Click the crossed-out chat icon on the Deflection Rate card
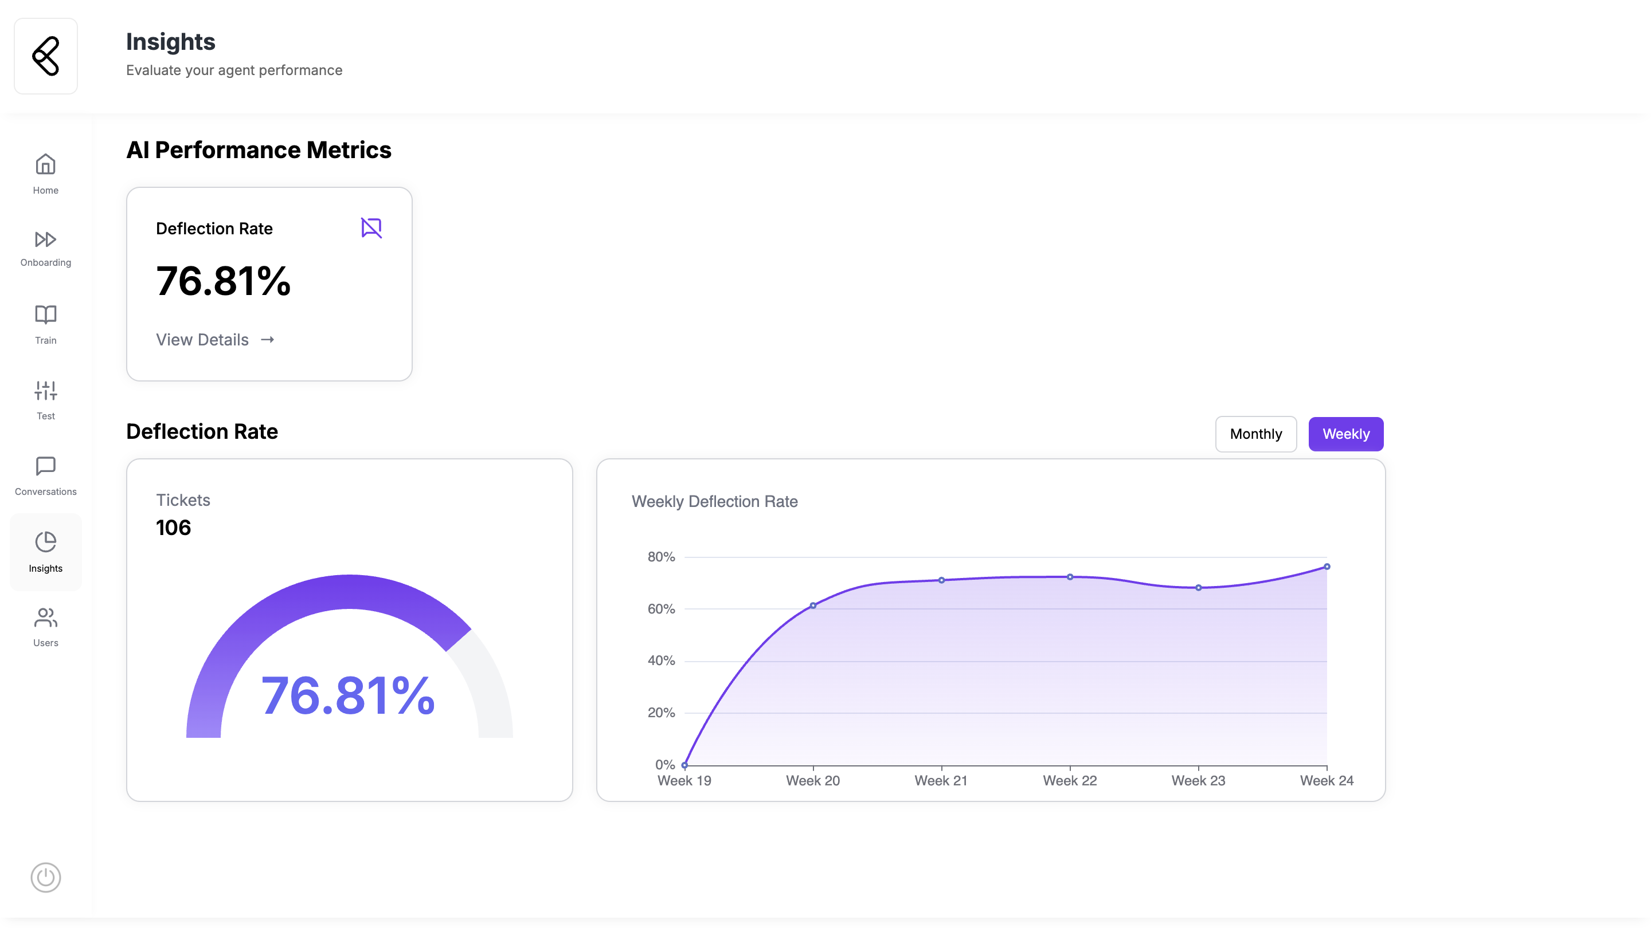1651x928 pixels. pos(371,227)
